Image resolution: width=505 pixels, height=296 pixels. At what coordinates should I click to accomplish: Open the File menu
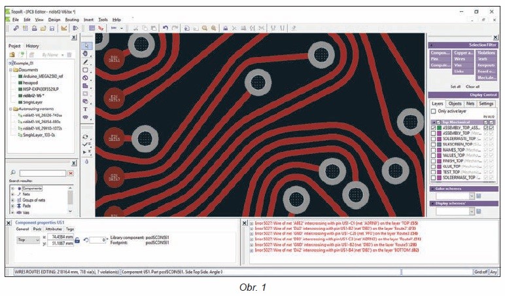(16, 20)
